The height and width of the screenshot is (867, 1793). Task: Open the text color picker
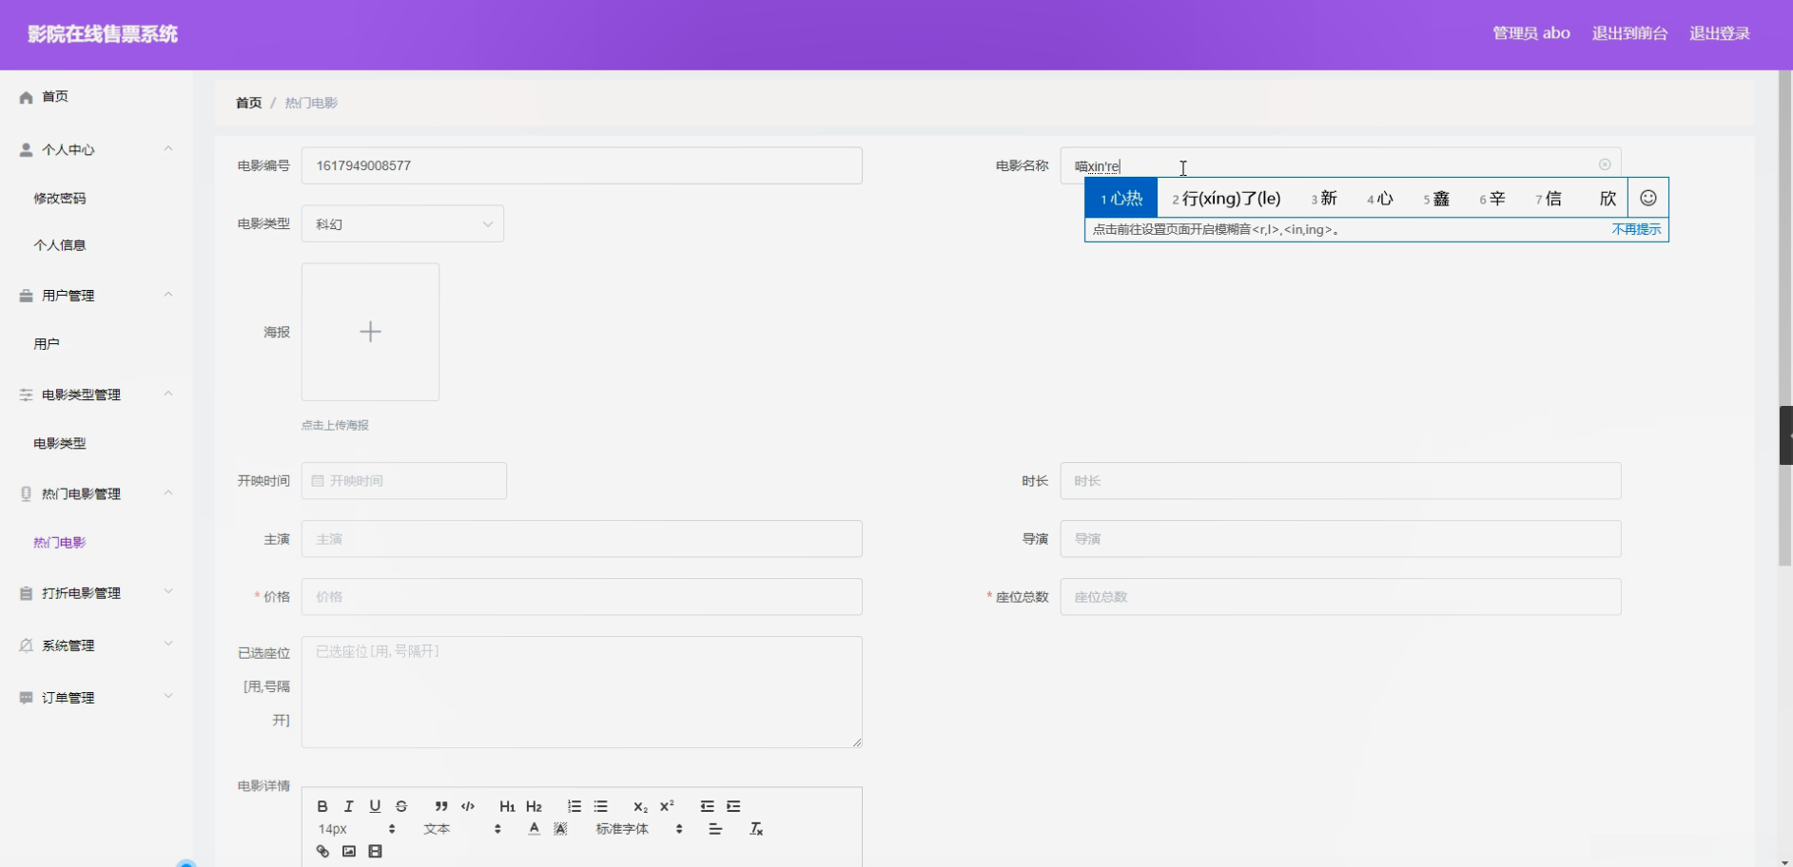point(535,829)
